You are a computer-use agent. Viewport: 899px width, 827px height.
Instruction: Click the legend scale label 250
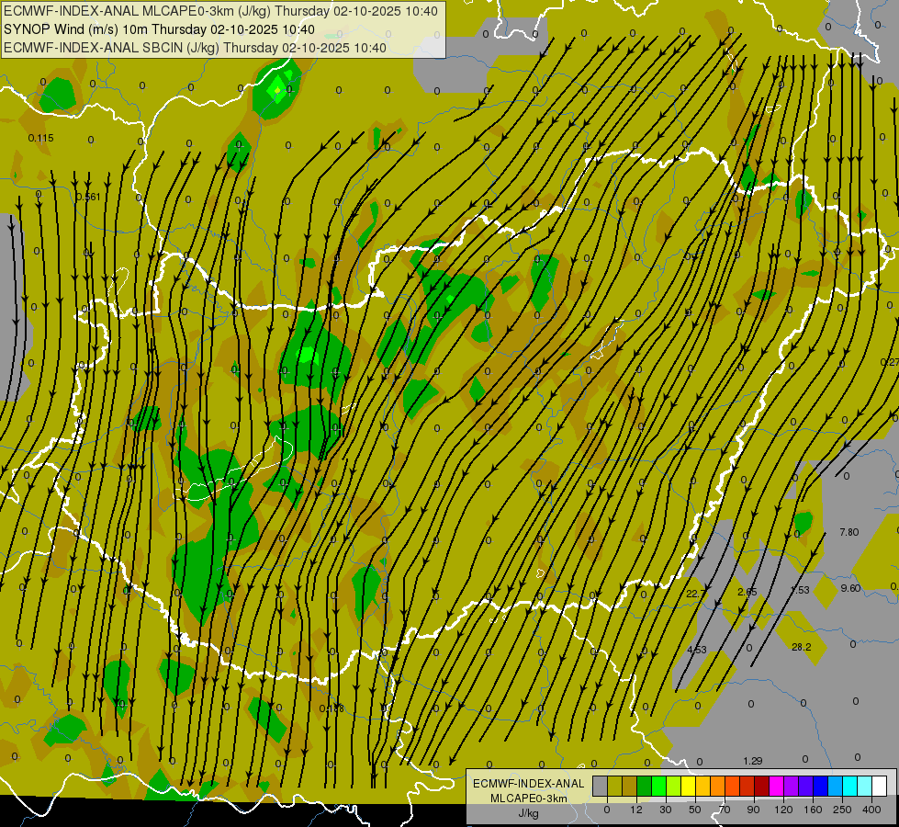tap(842, 810)
